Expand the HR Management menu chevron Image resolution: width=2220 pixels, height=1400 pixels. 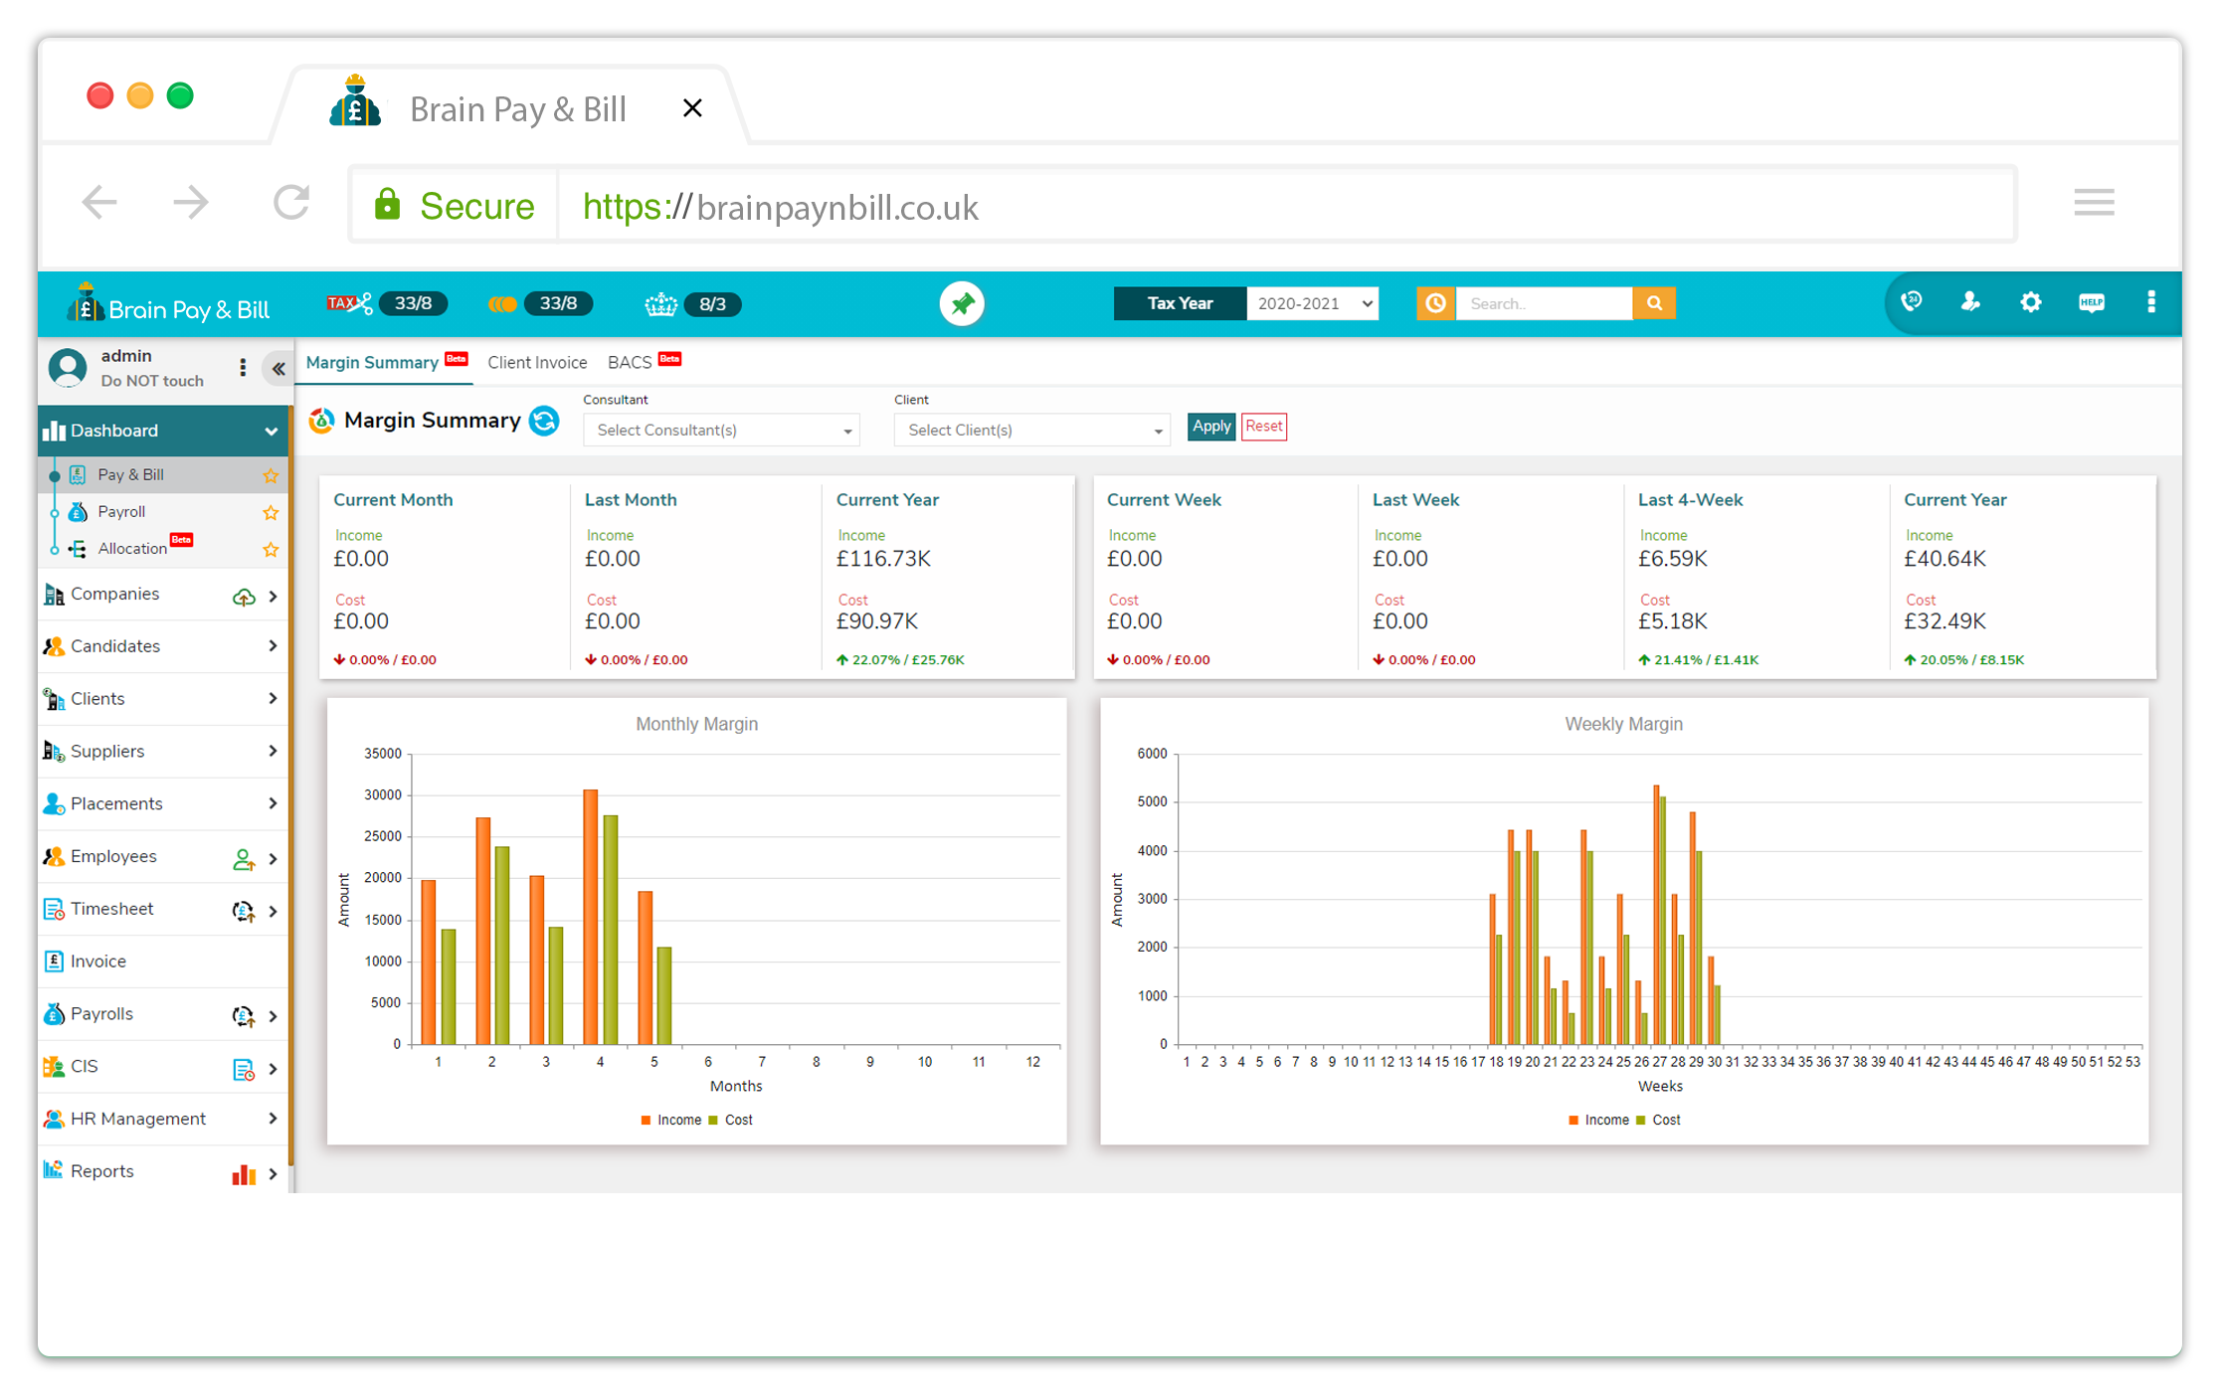[x=273, y=1119]
